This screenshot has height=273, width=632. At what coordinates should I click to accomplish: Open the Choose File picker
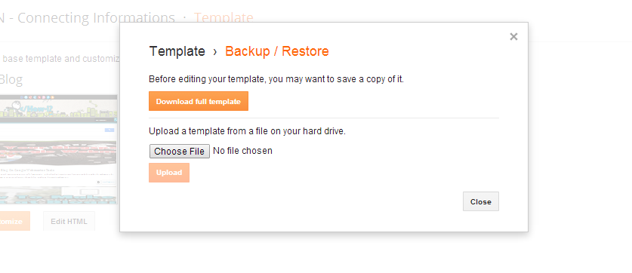(x=180, y=152)
